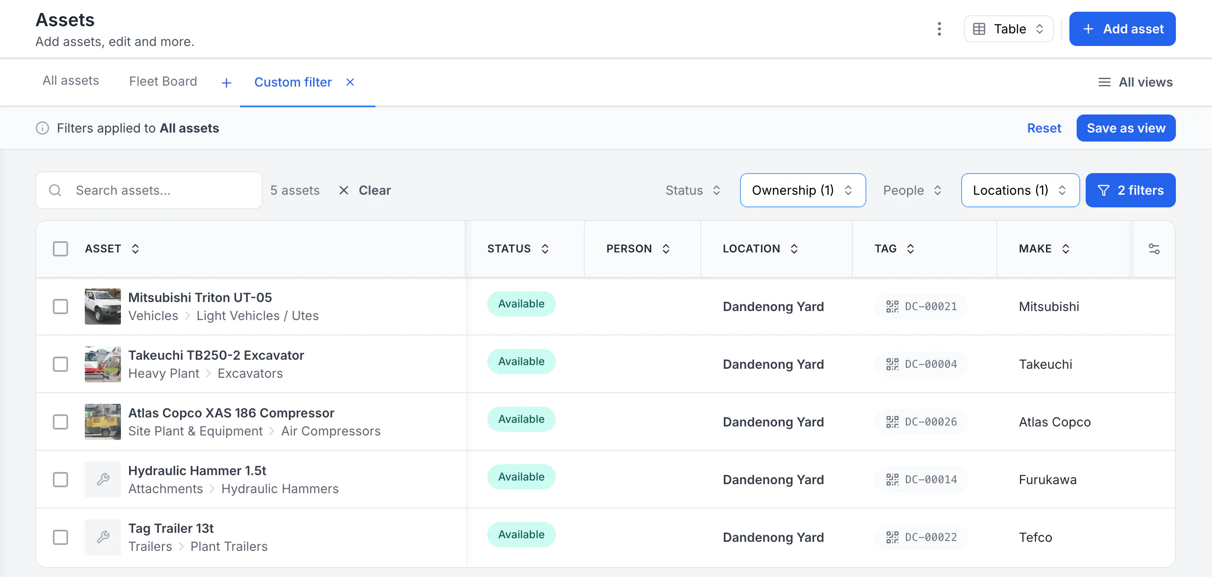
Task: Switch to the Fleet Board tab
Action: coord(163,81)
